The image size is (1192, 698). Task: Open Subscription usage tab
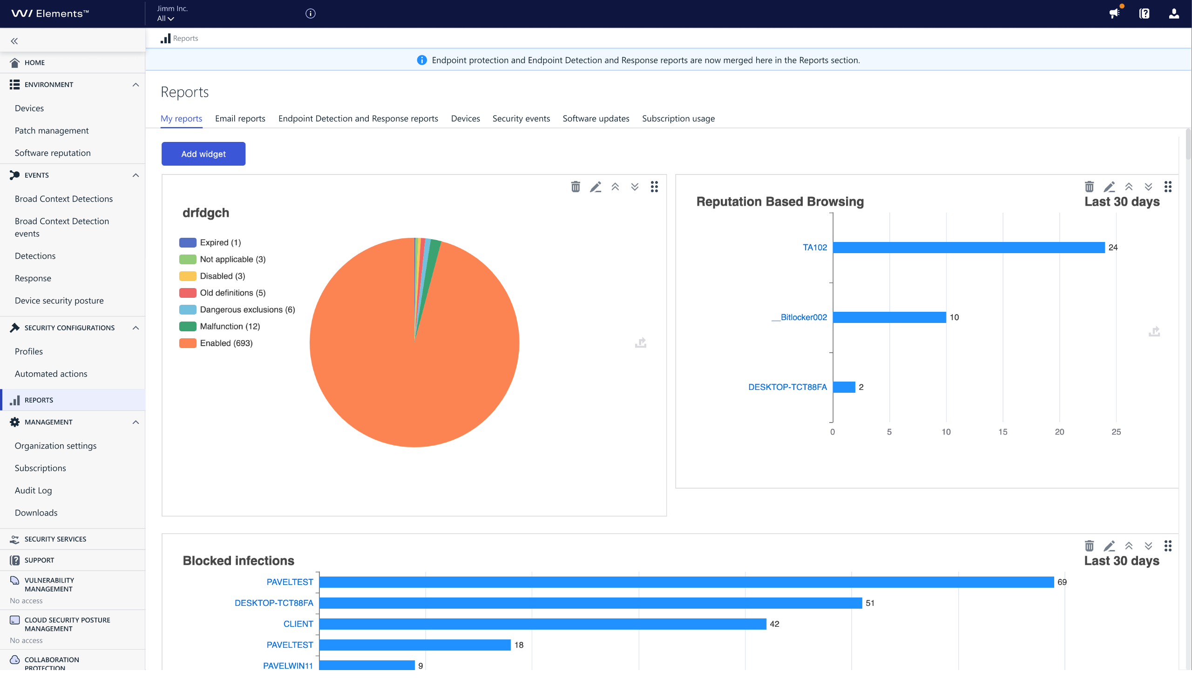678,118
